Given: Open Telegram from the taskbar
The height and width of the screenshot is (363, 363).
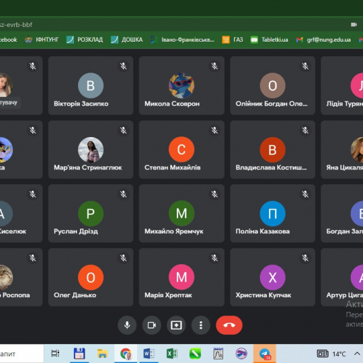Looking at the screenshot, I should tap(265, 354).
